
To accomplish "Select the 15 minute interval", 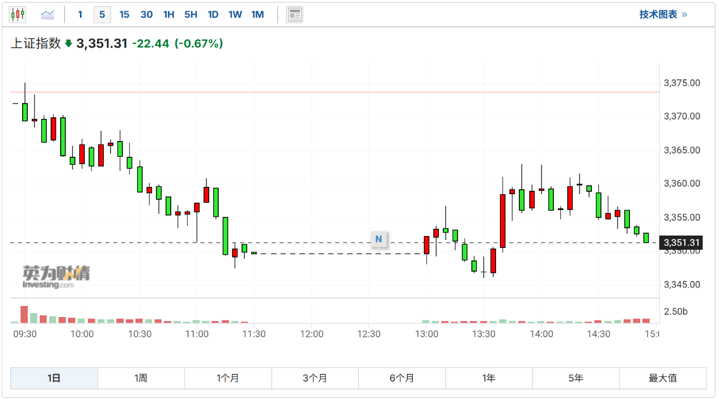I will coord(124,14).
